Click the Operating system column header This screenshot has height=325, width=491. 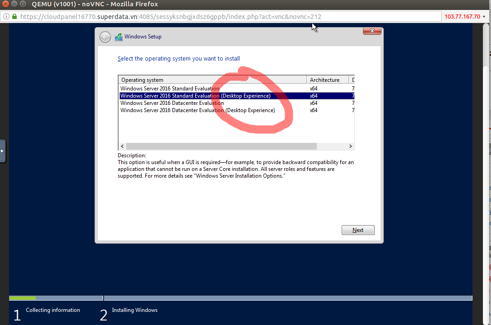click(x=212, y=80)
